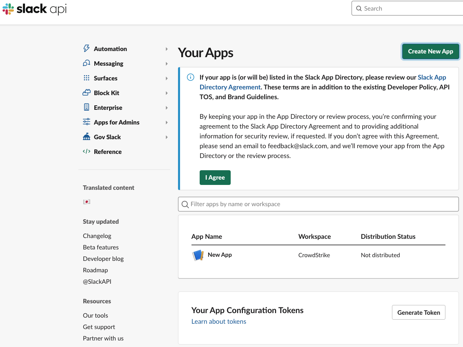463x347 pixels.
Task: Expand the Messaging sidebar section
Action: coord(167,63)
